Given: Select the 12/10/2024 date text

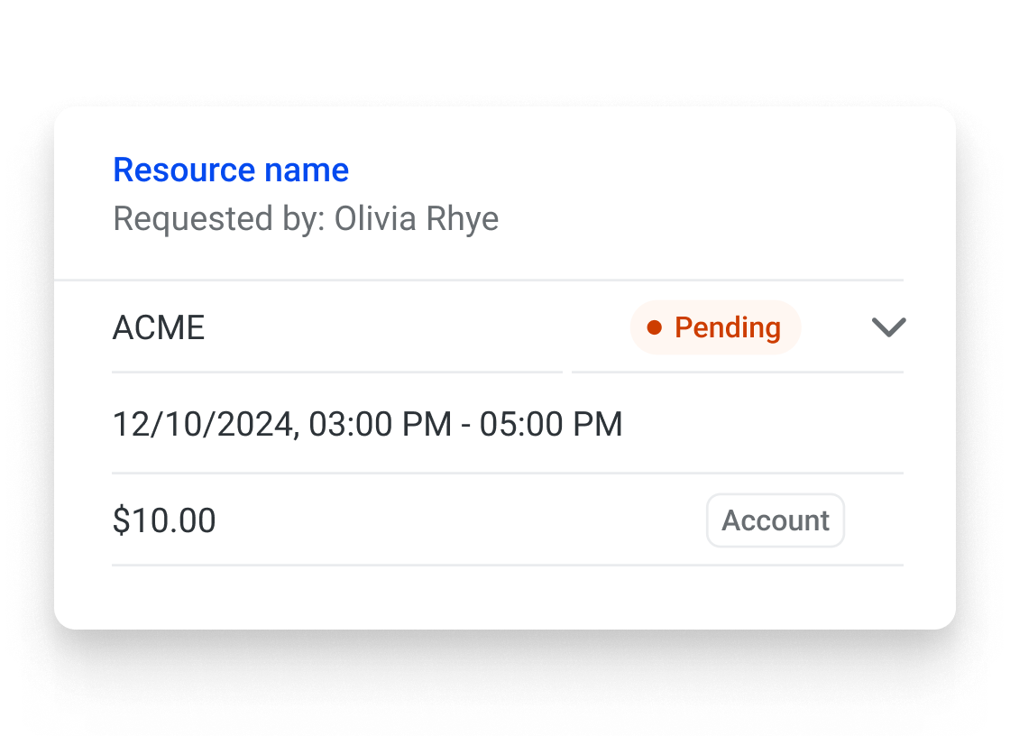Looking at the screenshot, I should [x=202, y=424].
